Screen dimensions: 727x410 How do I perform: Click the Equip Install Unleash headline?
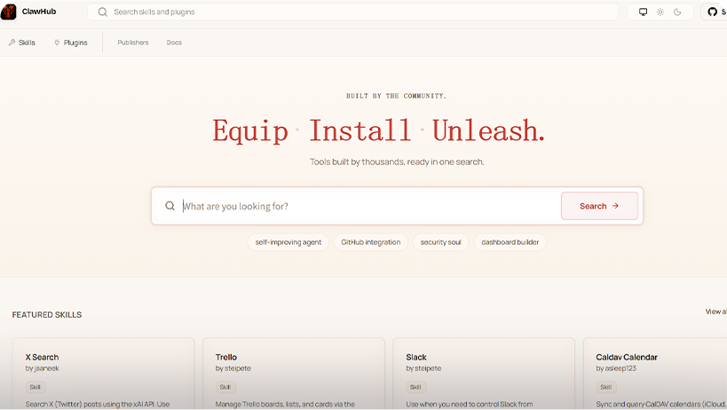378,130
